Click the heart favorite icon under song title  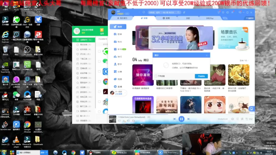click(119, 121)
